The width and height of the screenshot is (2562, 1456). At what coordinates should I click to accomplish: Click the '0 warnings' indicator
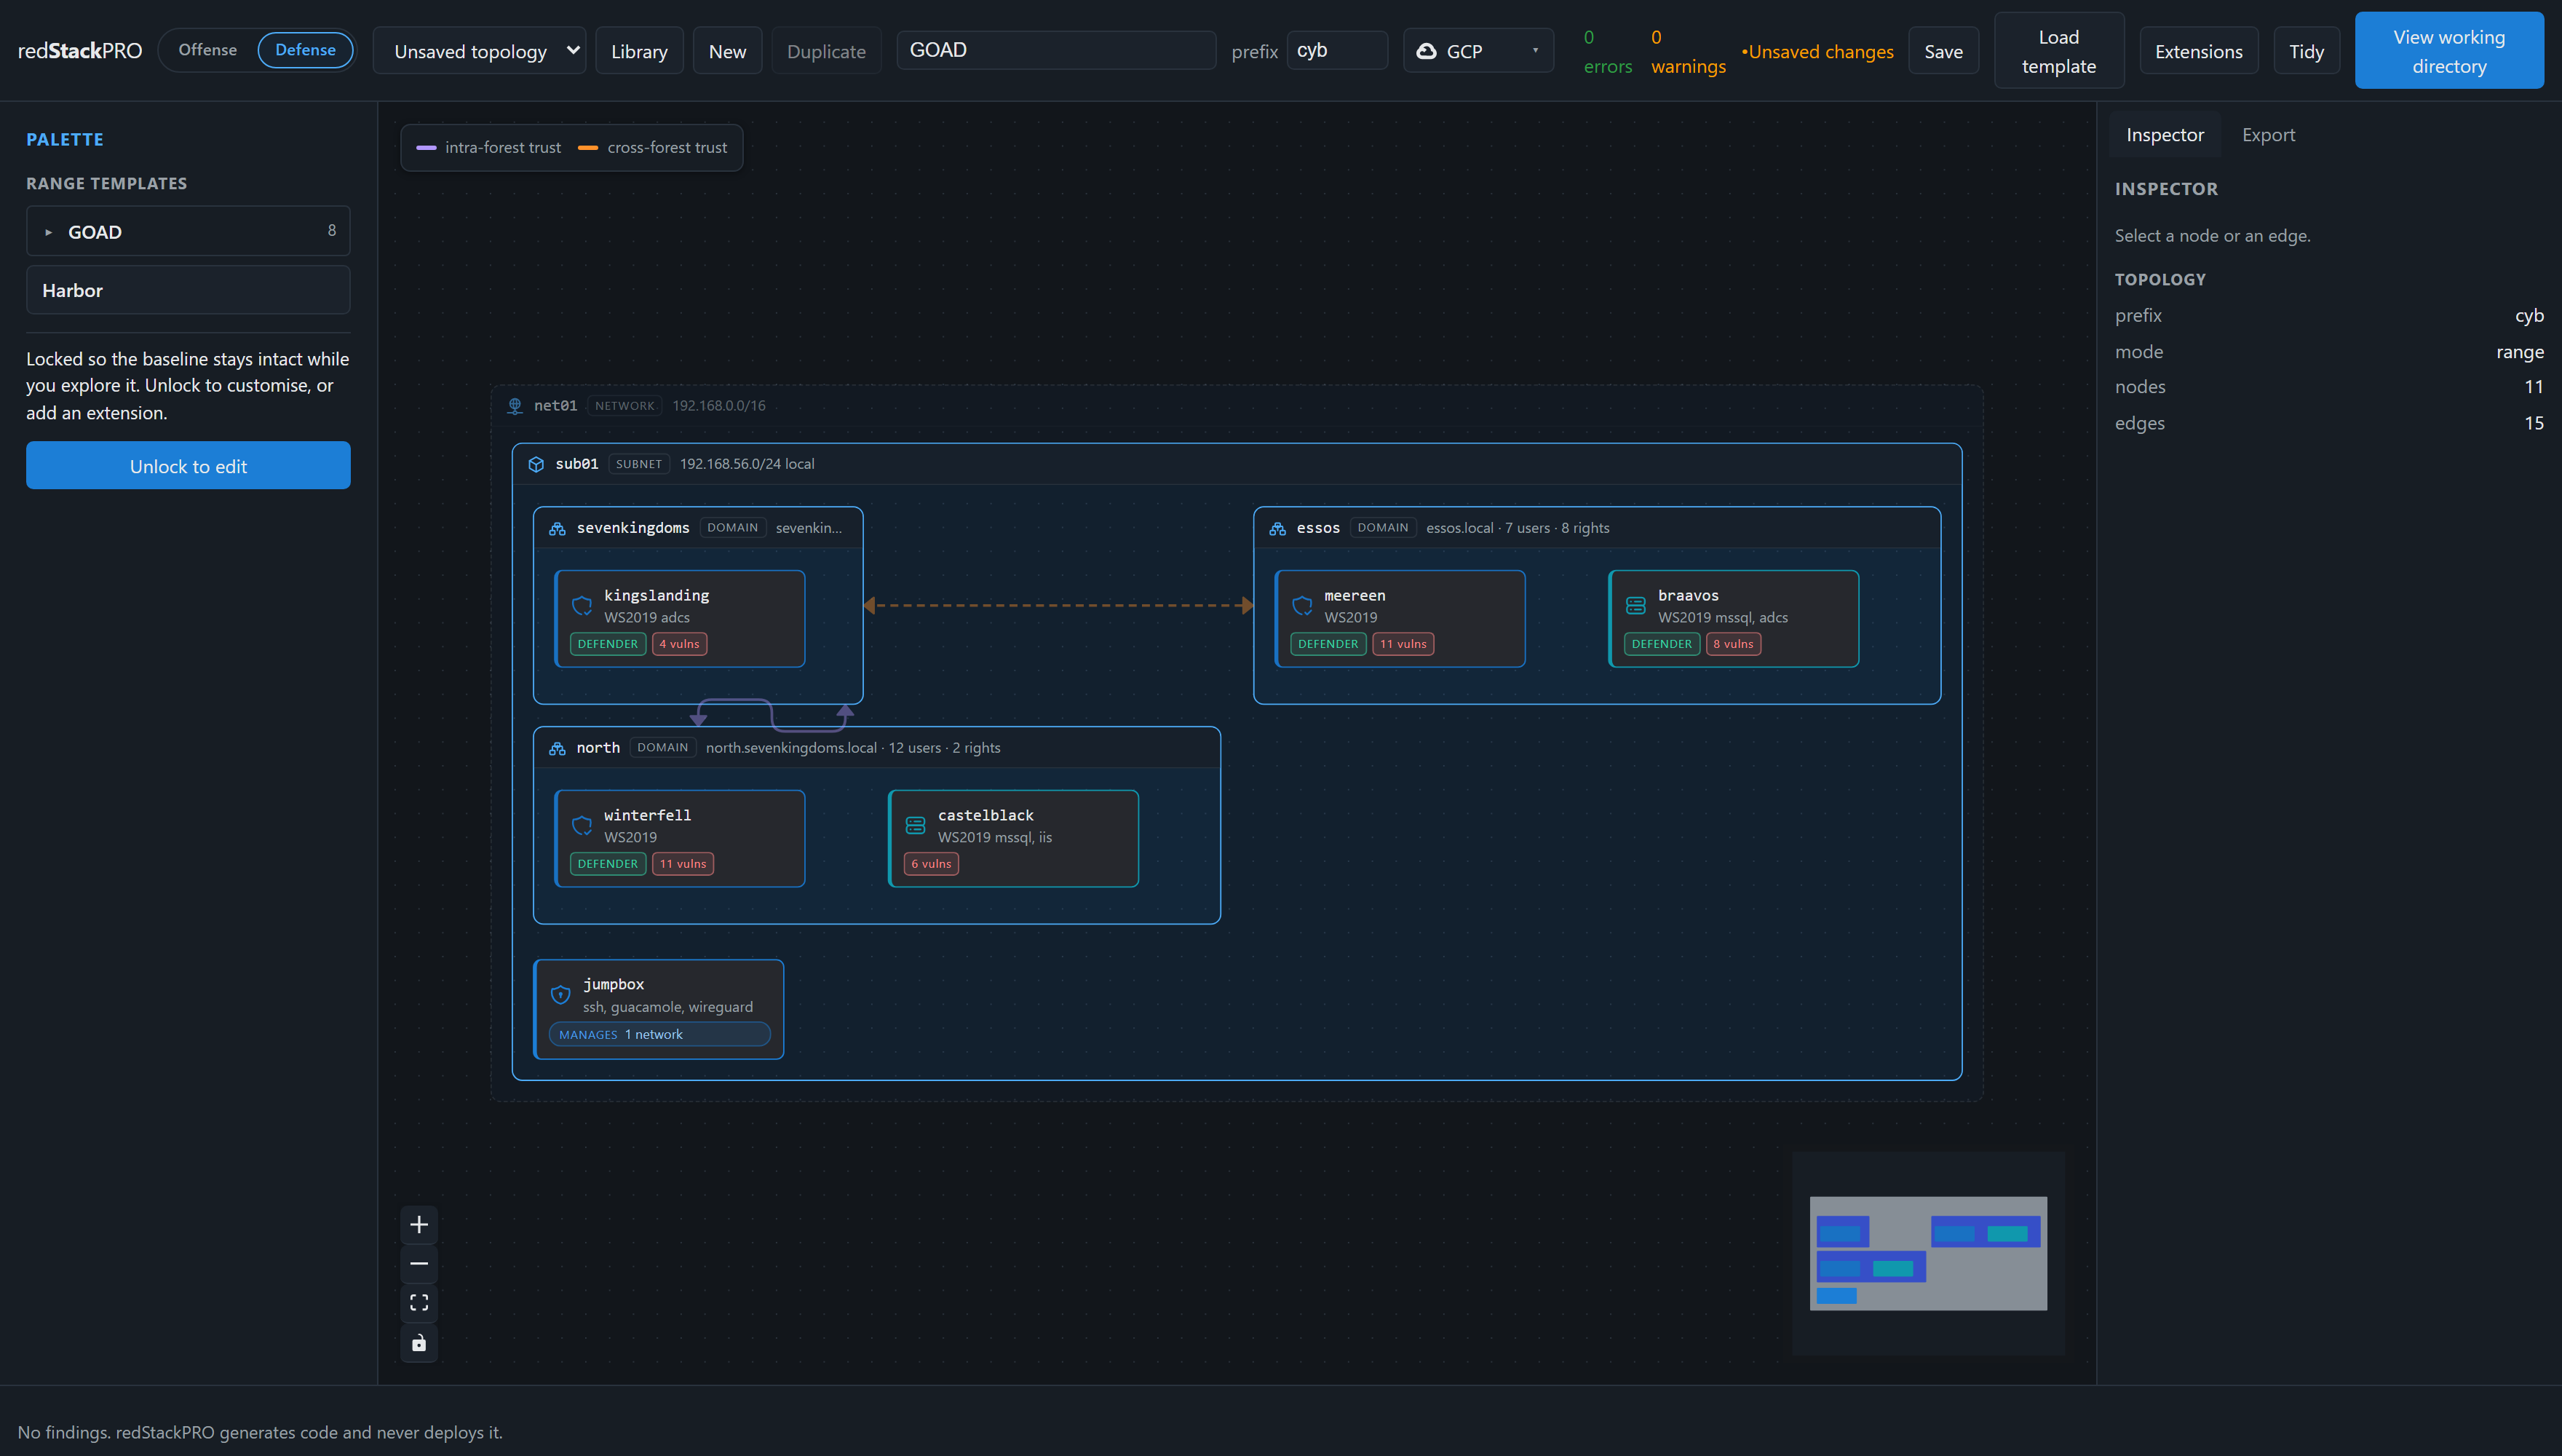[x=1687, y=51]
